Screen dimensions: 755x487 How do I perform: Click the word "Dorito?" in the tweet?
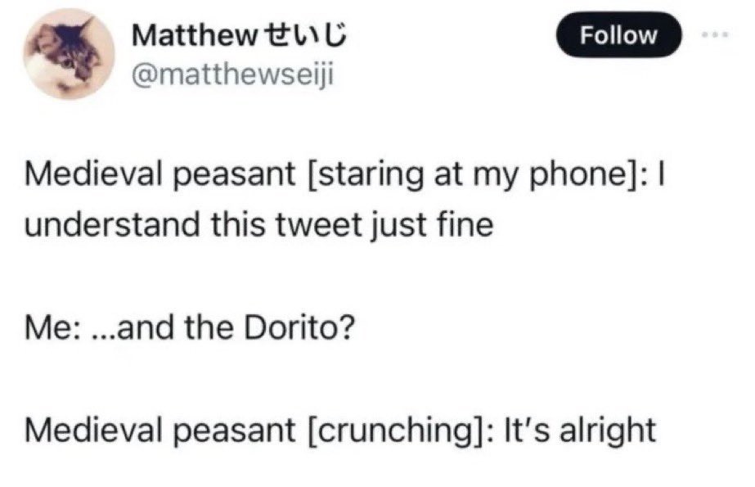click(299, 327)
